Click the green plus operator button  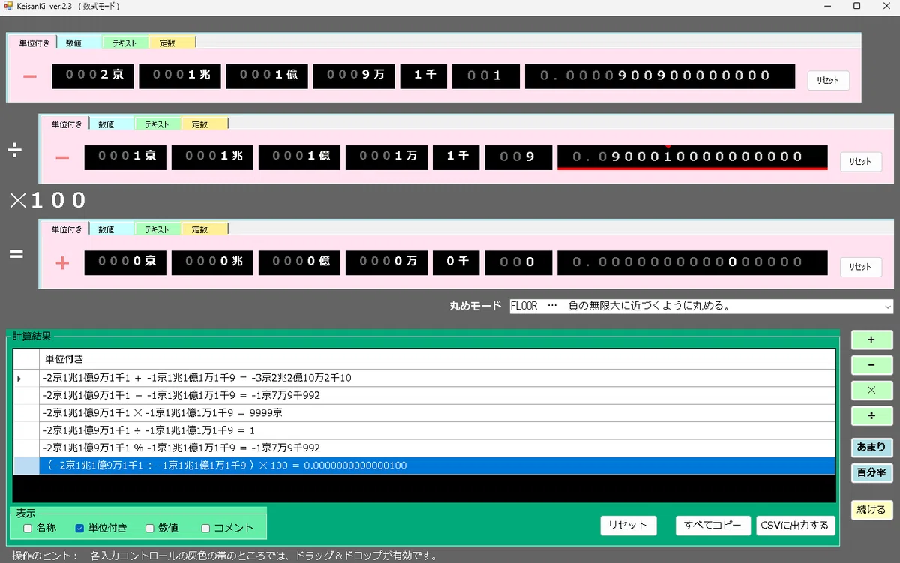(871, 340)
